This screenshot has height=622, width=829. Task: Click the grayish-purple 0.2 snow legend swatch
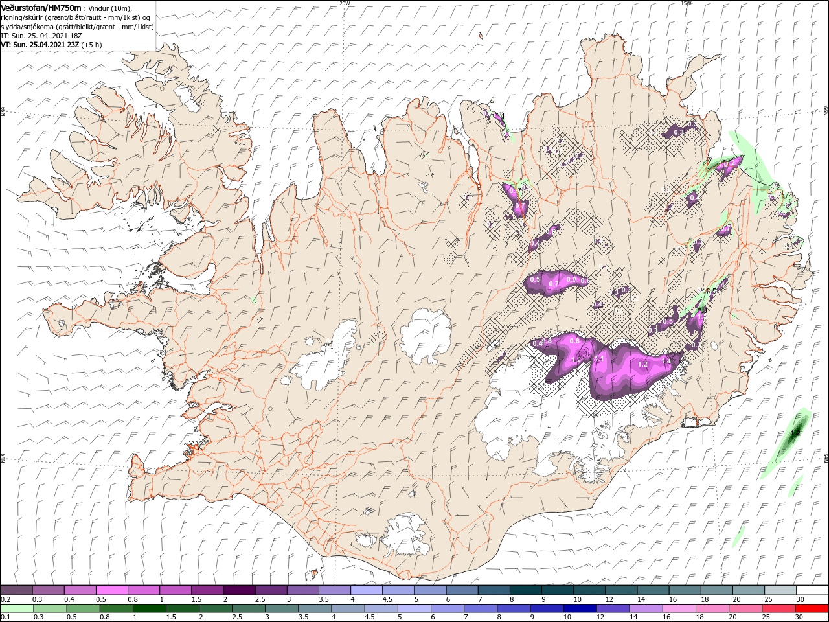pyautogui.click(x=16, y=590)
